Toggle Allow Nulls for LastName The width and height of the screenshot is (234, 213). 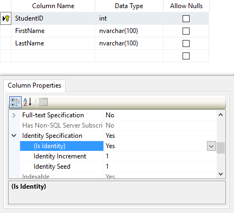(186, 43)
